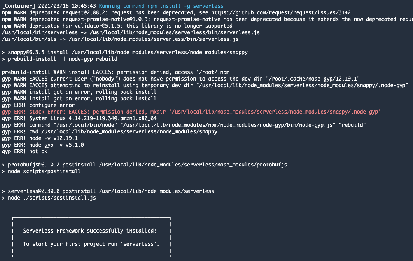413x261 pixels.
Task: Click the prebuild-install WARN permission denied line
Action: pyautogui.click(x=117, y=72)
